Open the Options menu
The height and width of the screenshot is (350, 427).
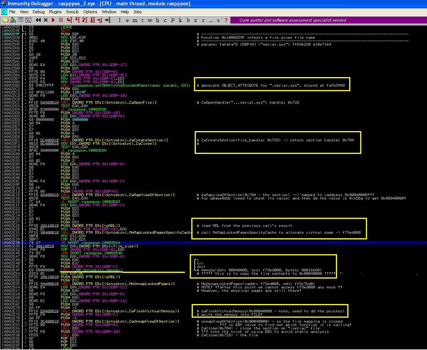[x=90, y=12]
